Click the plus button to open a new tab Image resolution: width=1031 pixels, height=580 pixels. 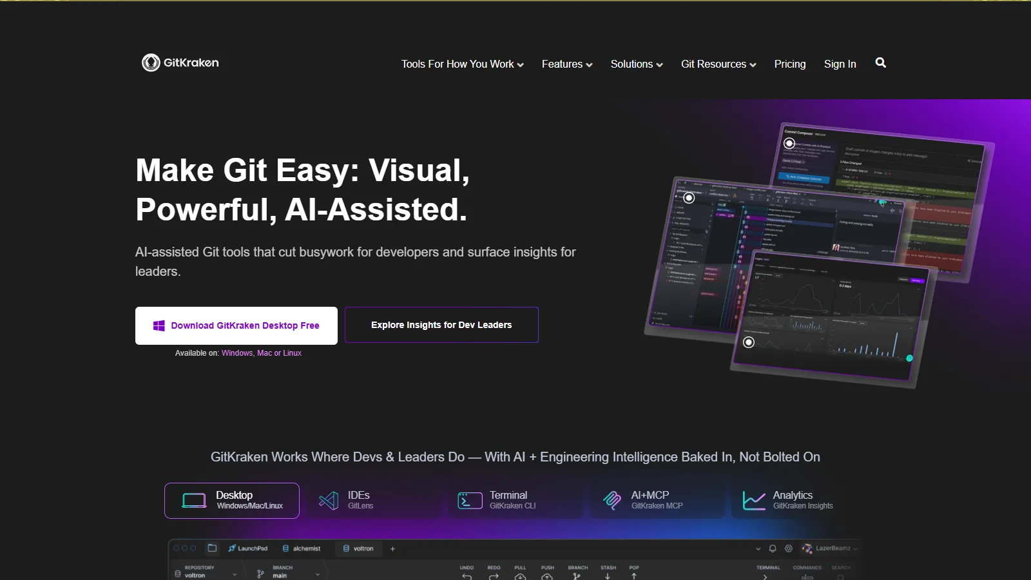392,548
